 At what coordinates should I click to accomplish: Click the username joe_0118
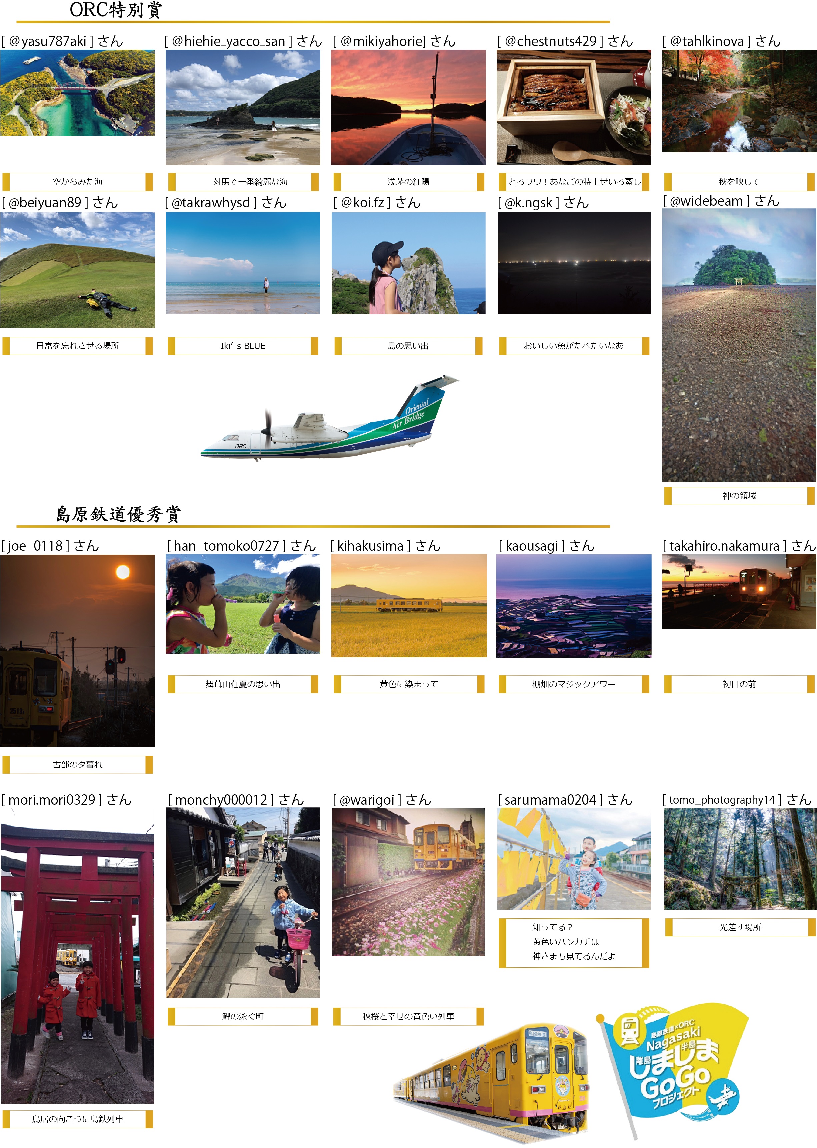click(x=35, y=546)
